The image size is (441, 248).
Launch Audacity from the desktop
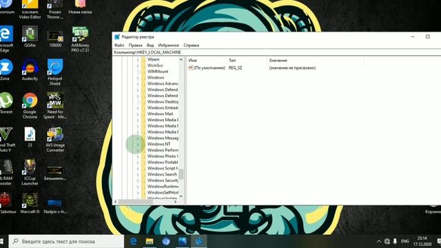(x=30, y=70)
